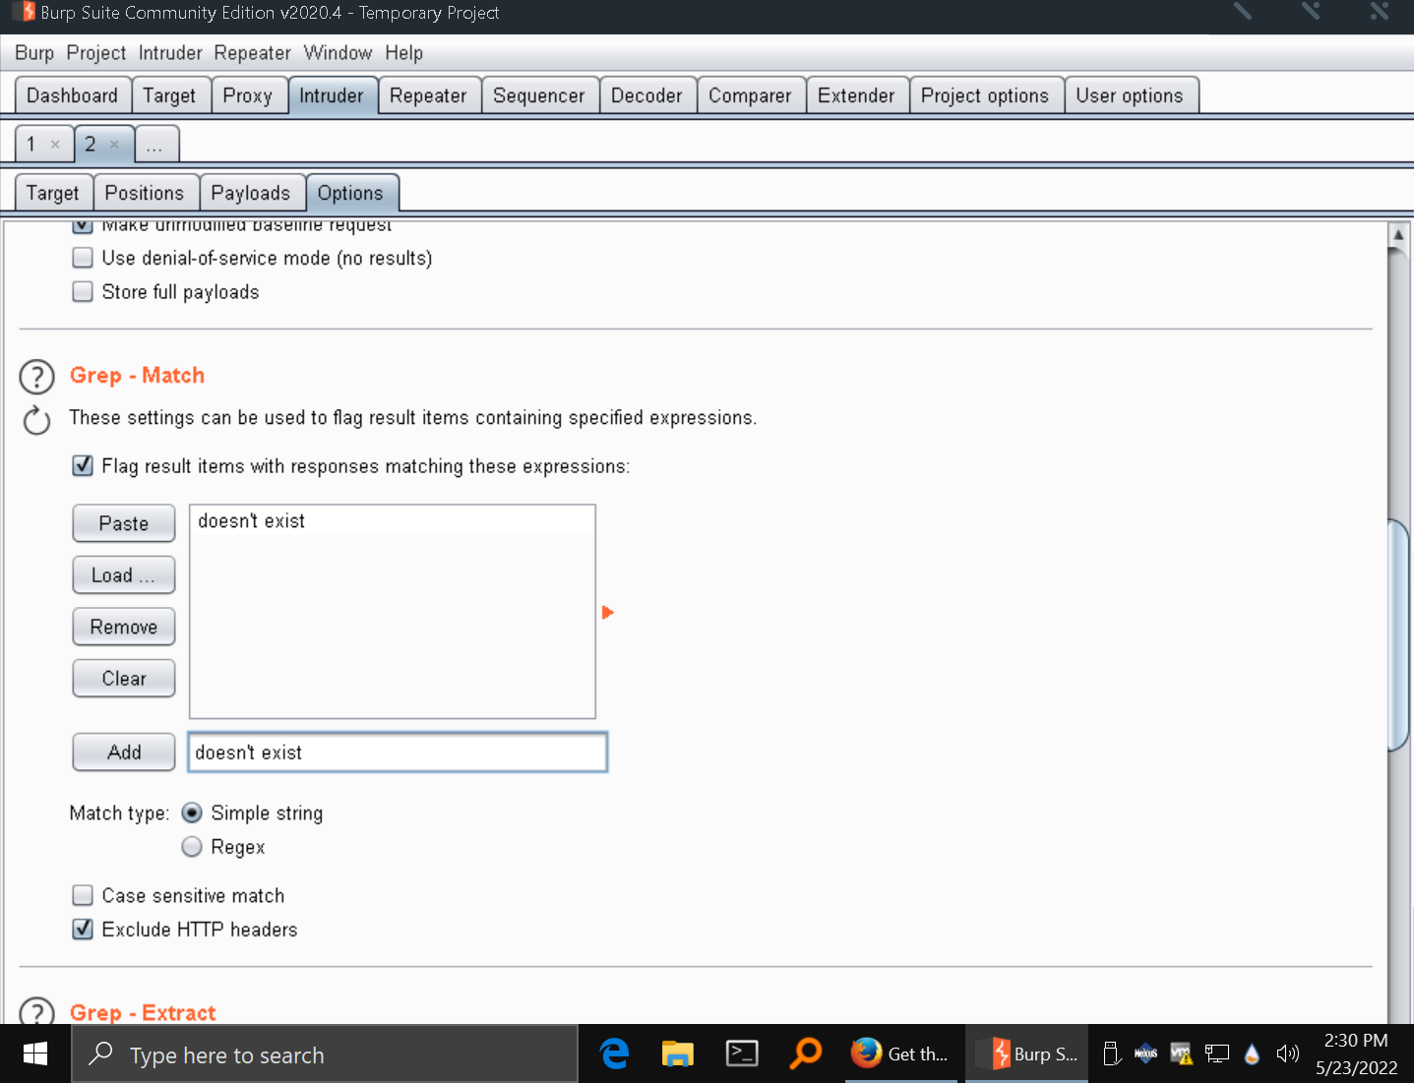Toggle Make unmodified baseline request checkbox
This screenshot has height=1083, width=1414.
(x=83, y=225)
